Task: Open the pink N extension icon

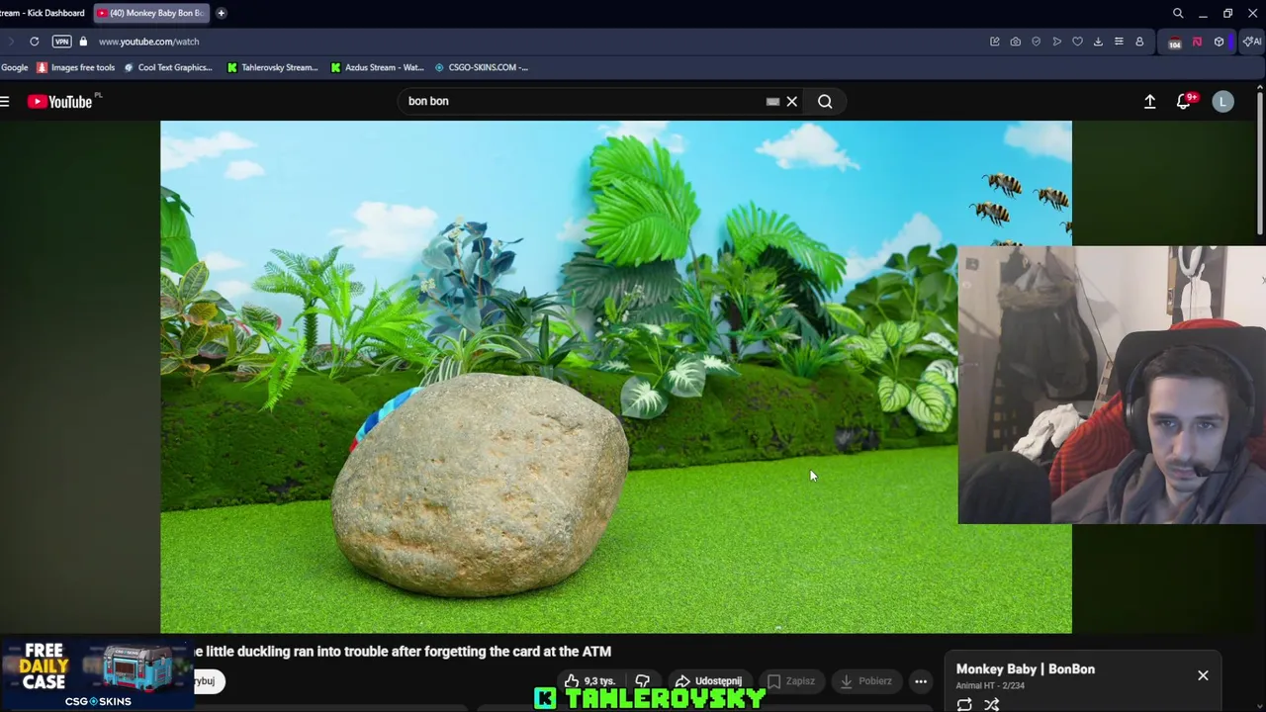Action: pos(1197,42)
